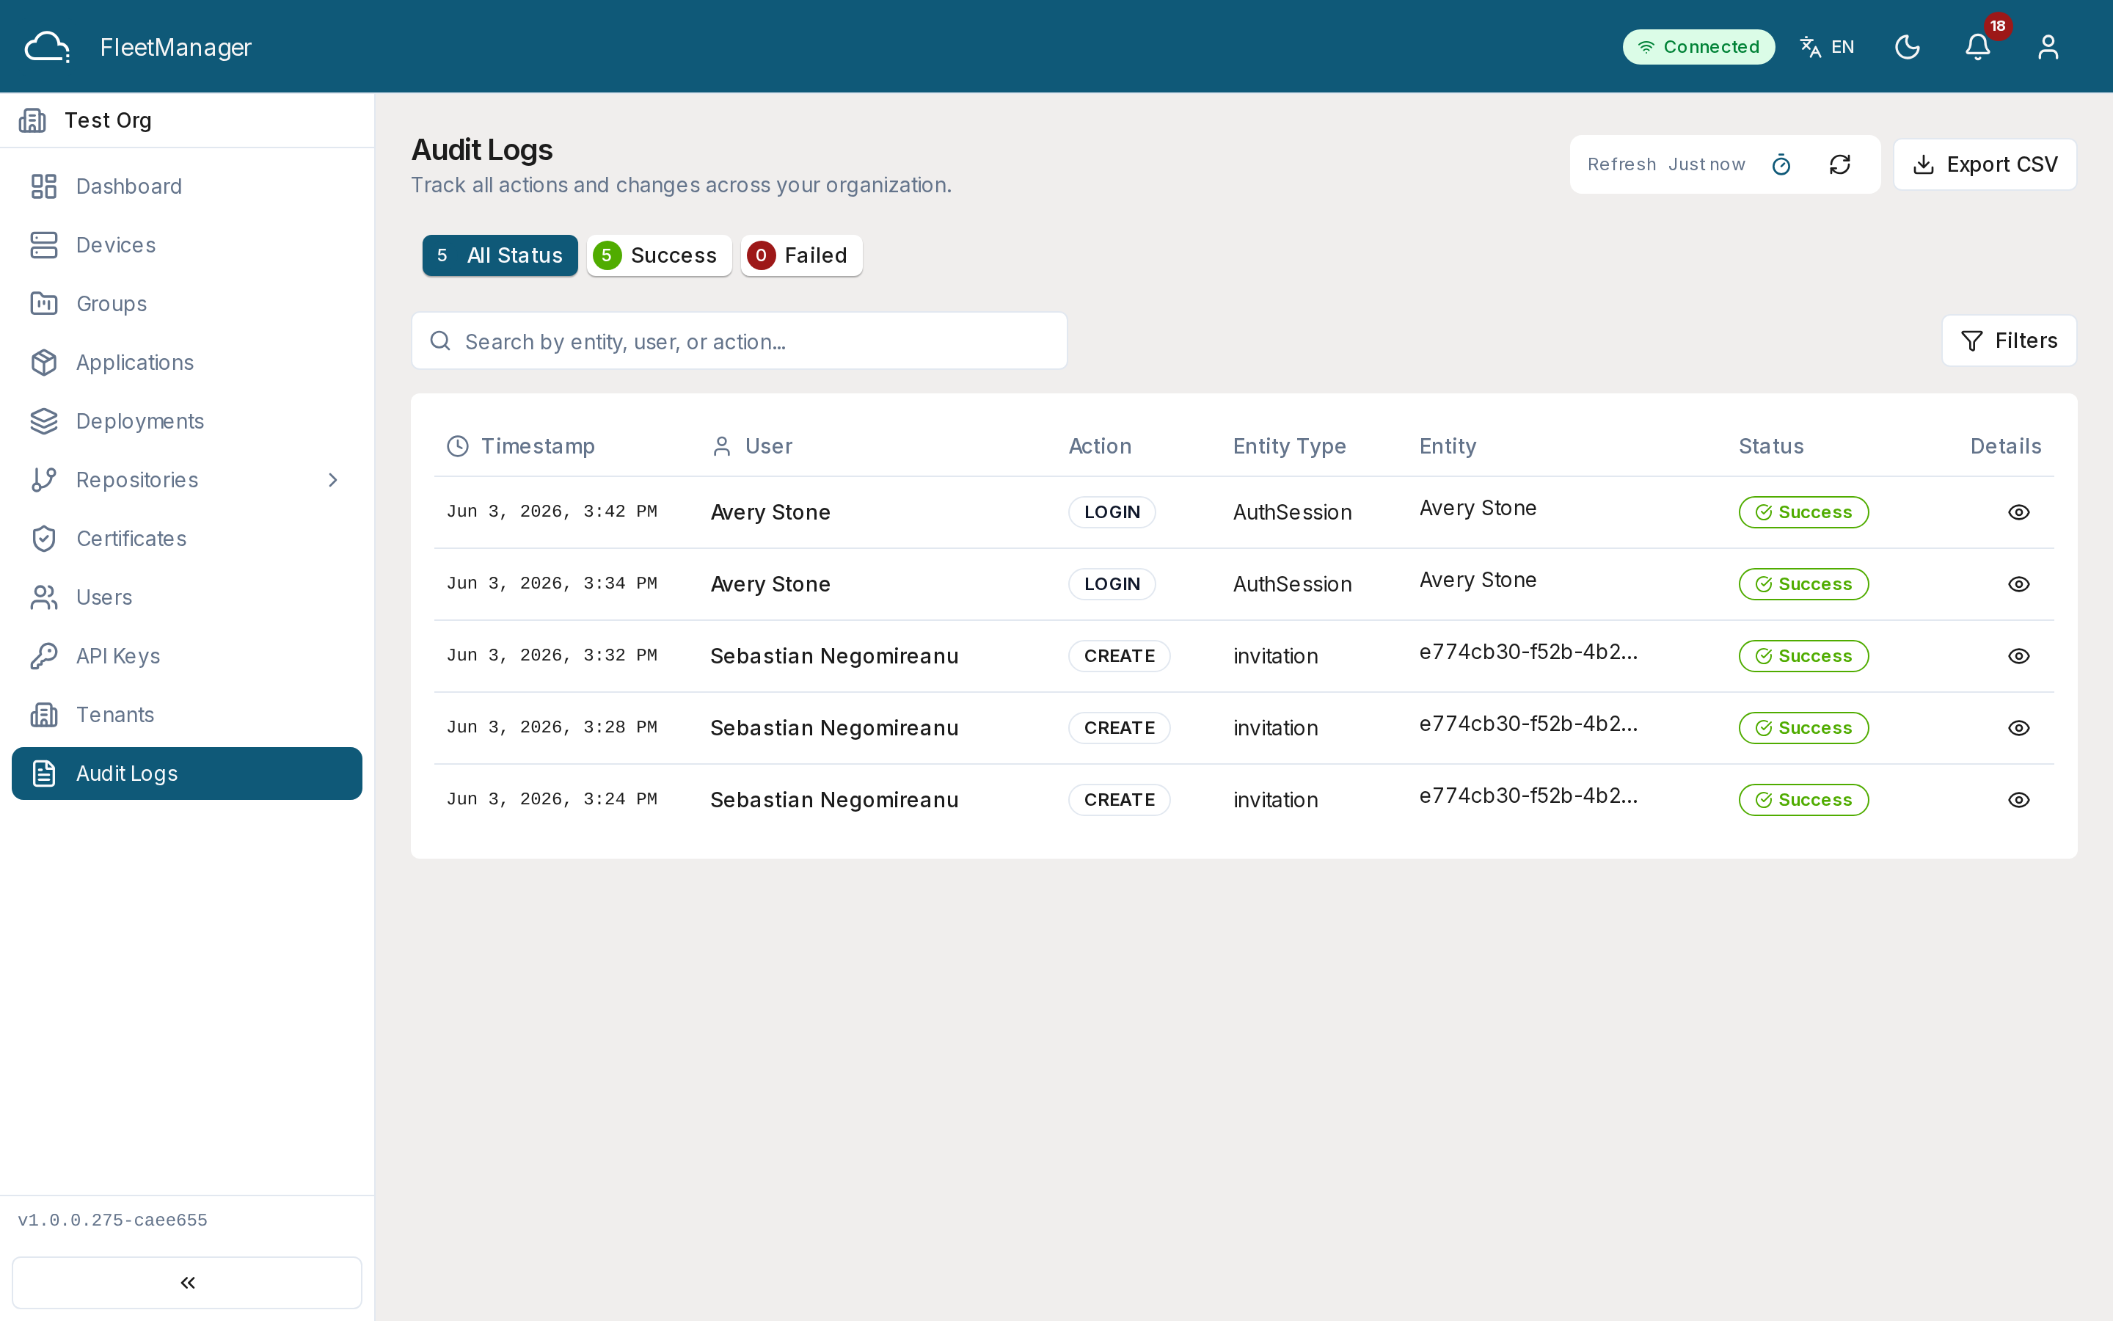Viewport: 2113px width, 1321px height.
Task: Click the auto-refresh timer icon
Action: click(x=1781, y=164)
